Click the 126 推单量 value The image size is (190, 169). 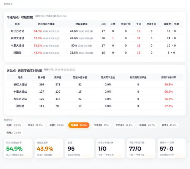(41, 99)
